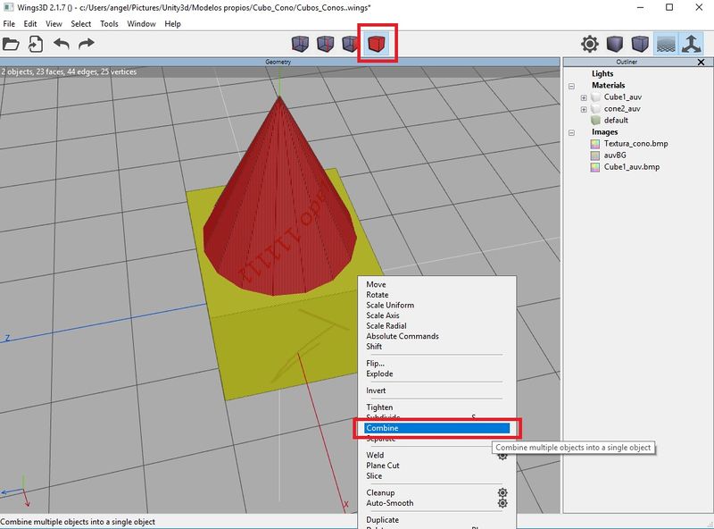Choose Scale Radial from context menu

386,325
